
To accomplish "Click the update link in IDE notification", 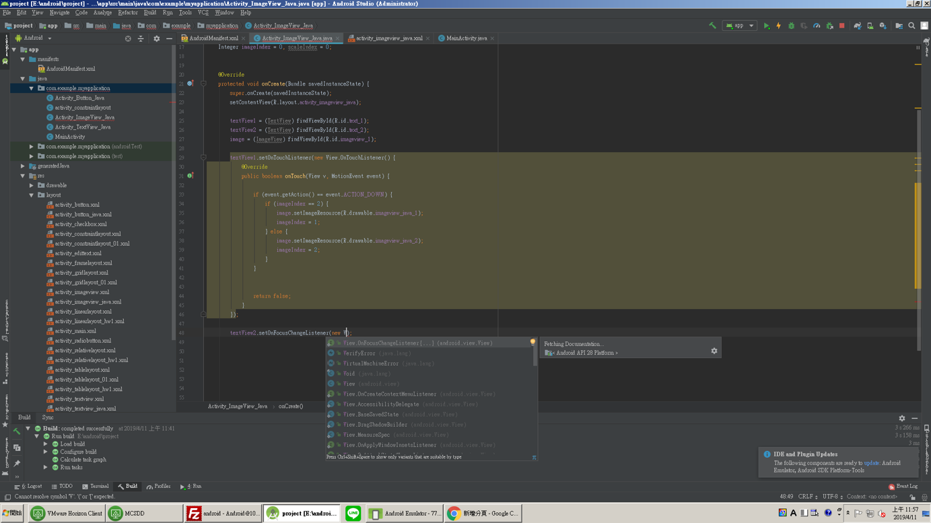I will click(x=872, y=463).
